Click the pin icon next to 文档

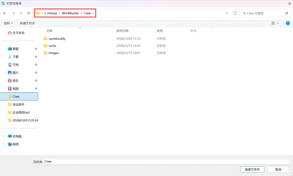[36, 65]
